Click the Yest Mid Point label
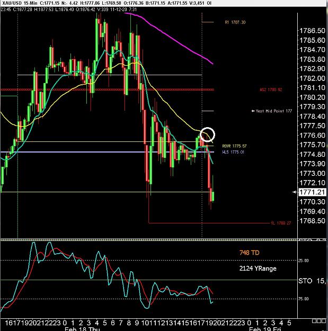The width and height of the screenshot is (328, 331). point(272,111)
